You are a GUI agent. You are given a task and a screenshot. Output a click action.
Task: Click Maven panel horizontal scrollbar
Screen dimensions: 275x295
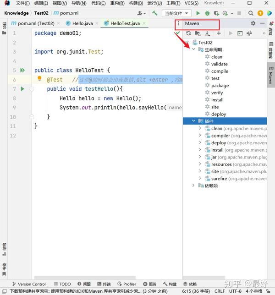coord(204,277)
